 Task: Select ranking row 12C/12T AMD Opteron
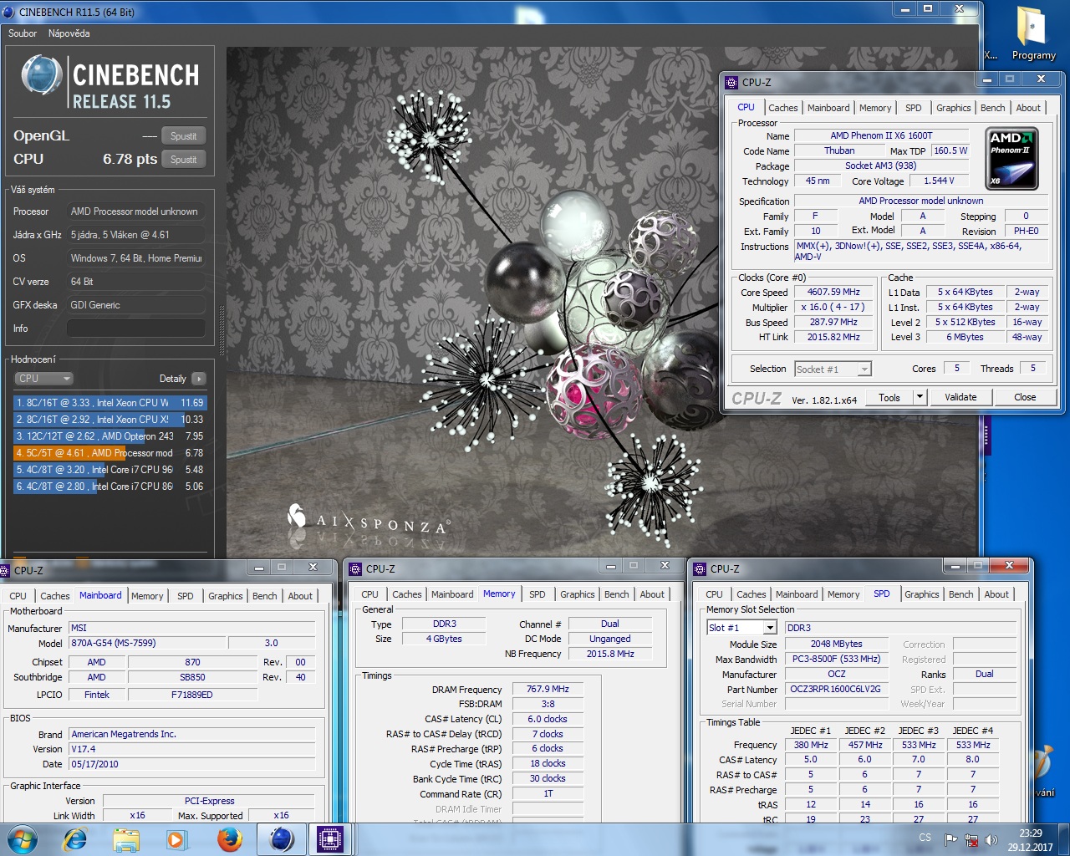(110, 436)
